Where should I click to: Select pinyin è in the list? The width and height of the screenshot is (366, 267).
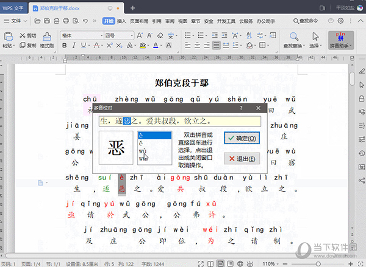[154, 136]
